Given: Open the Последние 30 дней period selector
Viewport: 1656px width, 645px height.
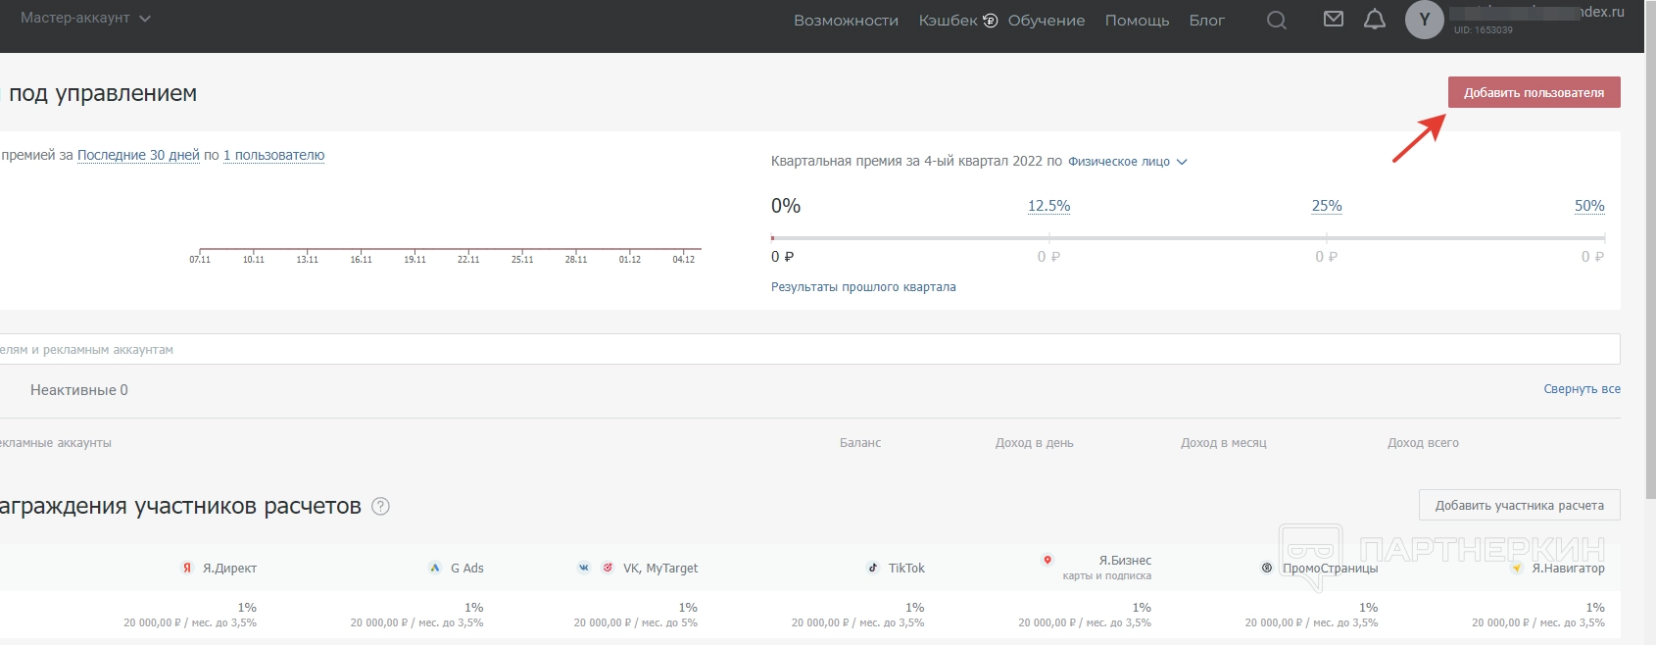Looking at the screenshot, I should pyautogui.click(x=138, y=155).
